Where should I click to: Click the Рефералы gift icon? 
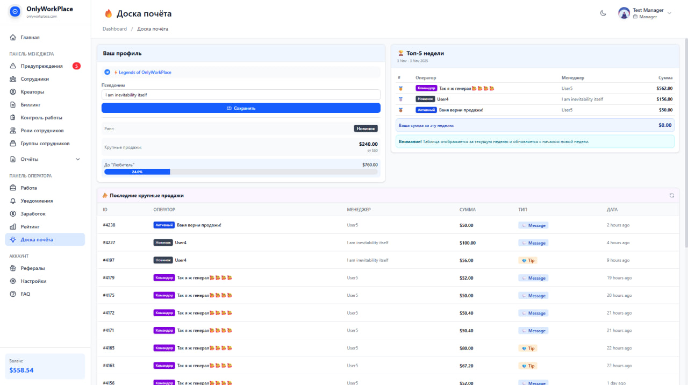click(13, 268)
